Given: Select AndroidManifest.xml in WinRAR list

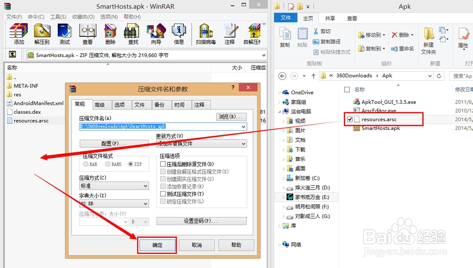Looking at the screenshot, I should click(38, 103).
